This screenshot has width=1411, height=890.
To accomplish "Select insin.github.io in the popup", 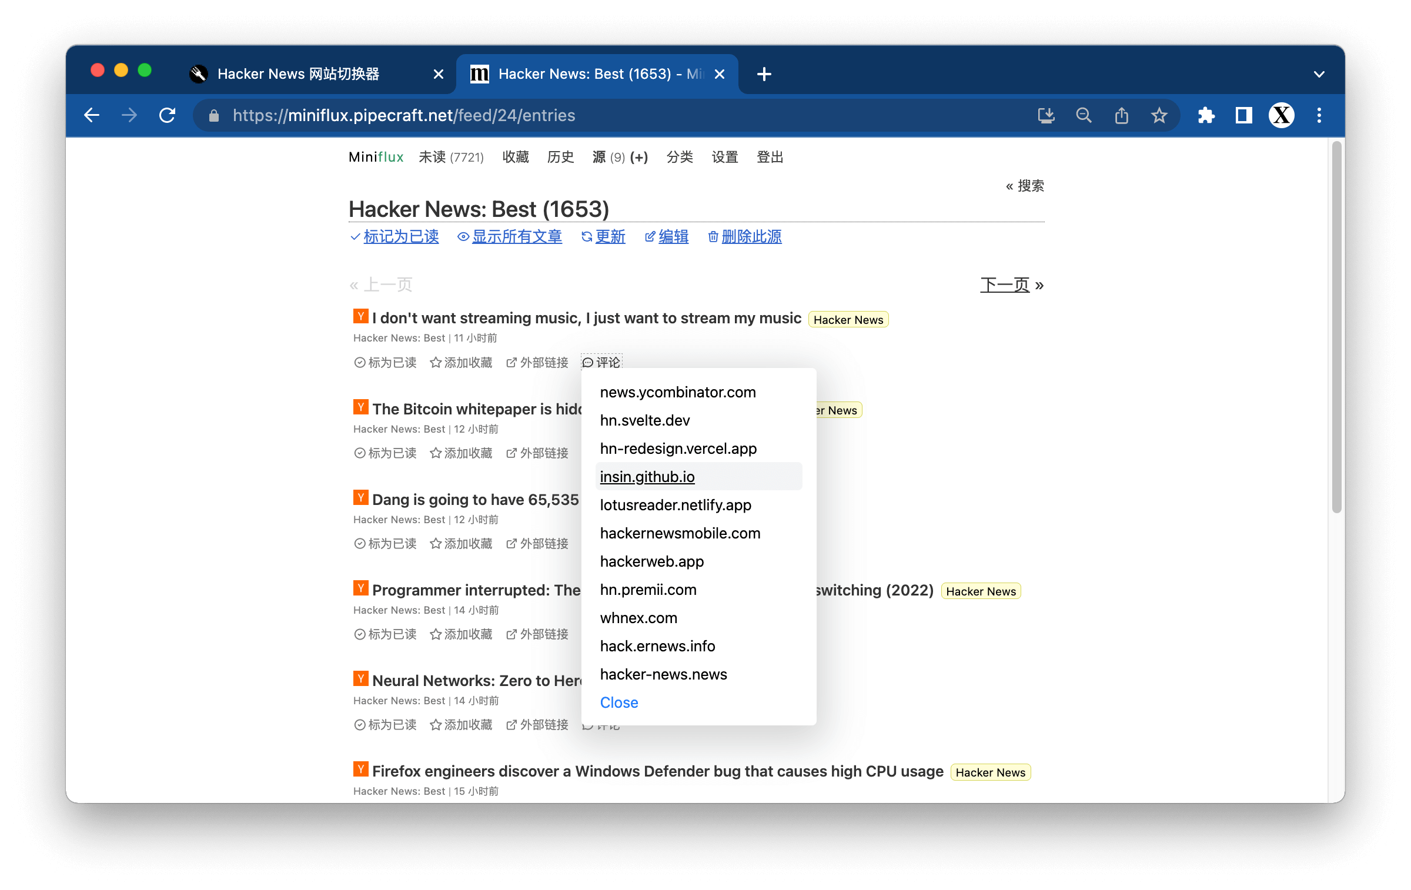I will (x=698, y=477).
